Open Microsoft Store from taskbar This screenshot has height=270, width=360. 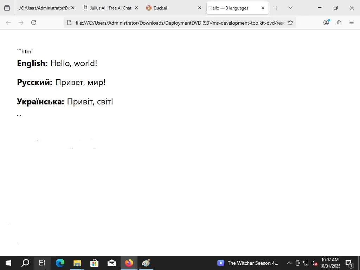(94, 263)
